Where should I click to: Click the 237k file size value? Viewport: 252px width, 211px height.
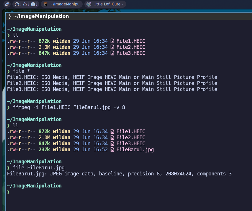44,150
